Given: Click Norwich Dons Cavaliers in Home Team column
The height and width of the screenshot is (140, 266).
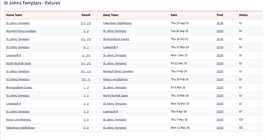Looking at the screenshot, I should click(21, 31).
